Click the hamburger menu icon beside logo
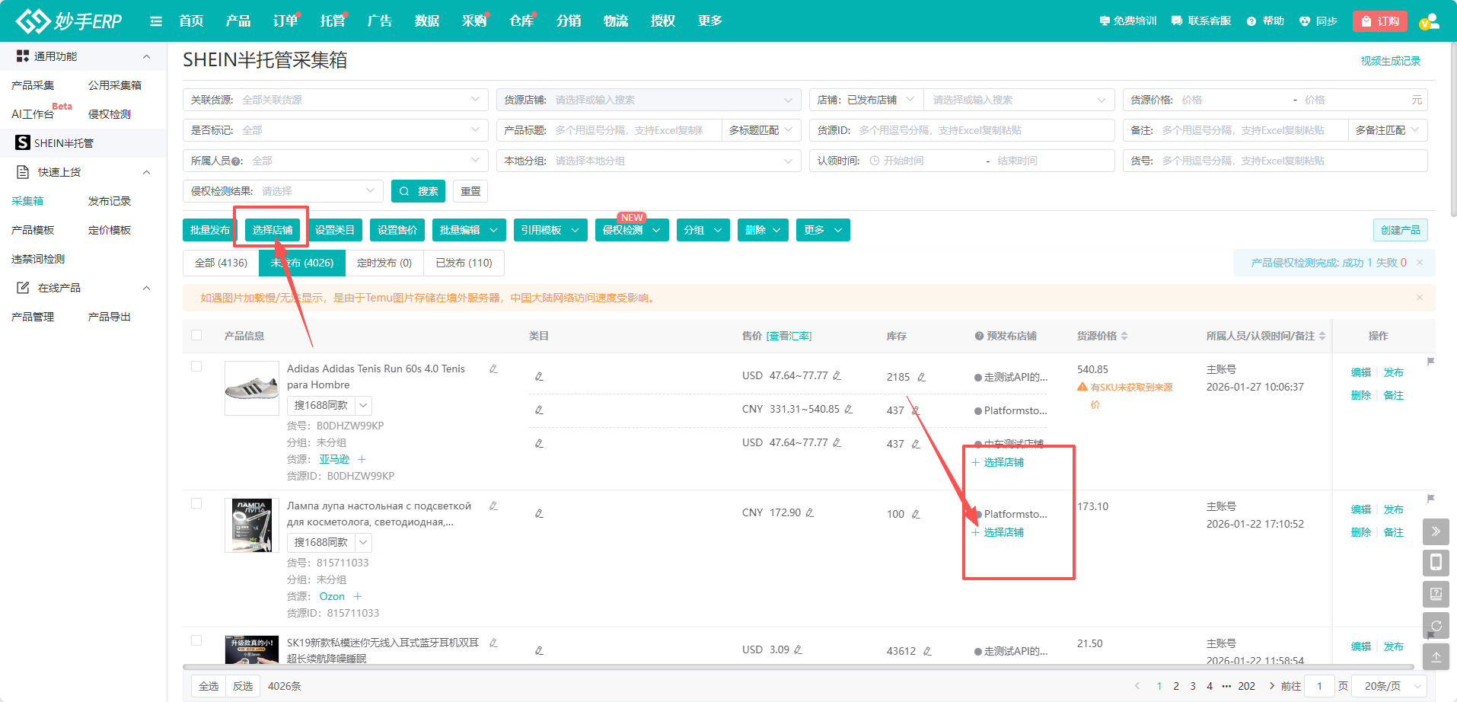Image resolution: width=1457 pixels, height=702 pixels. coord(156,21)
